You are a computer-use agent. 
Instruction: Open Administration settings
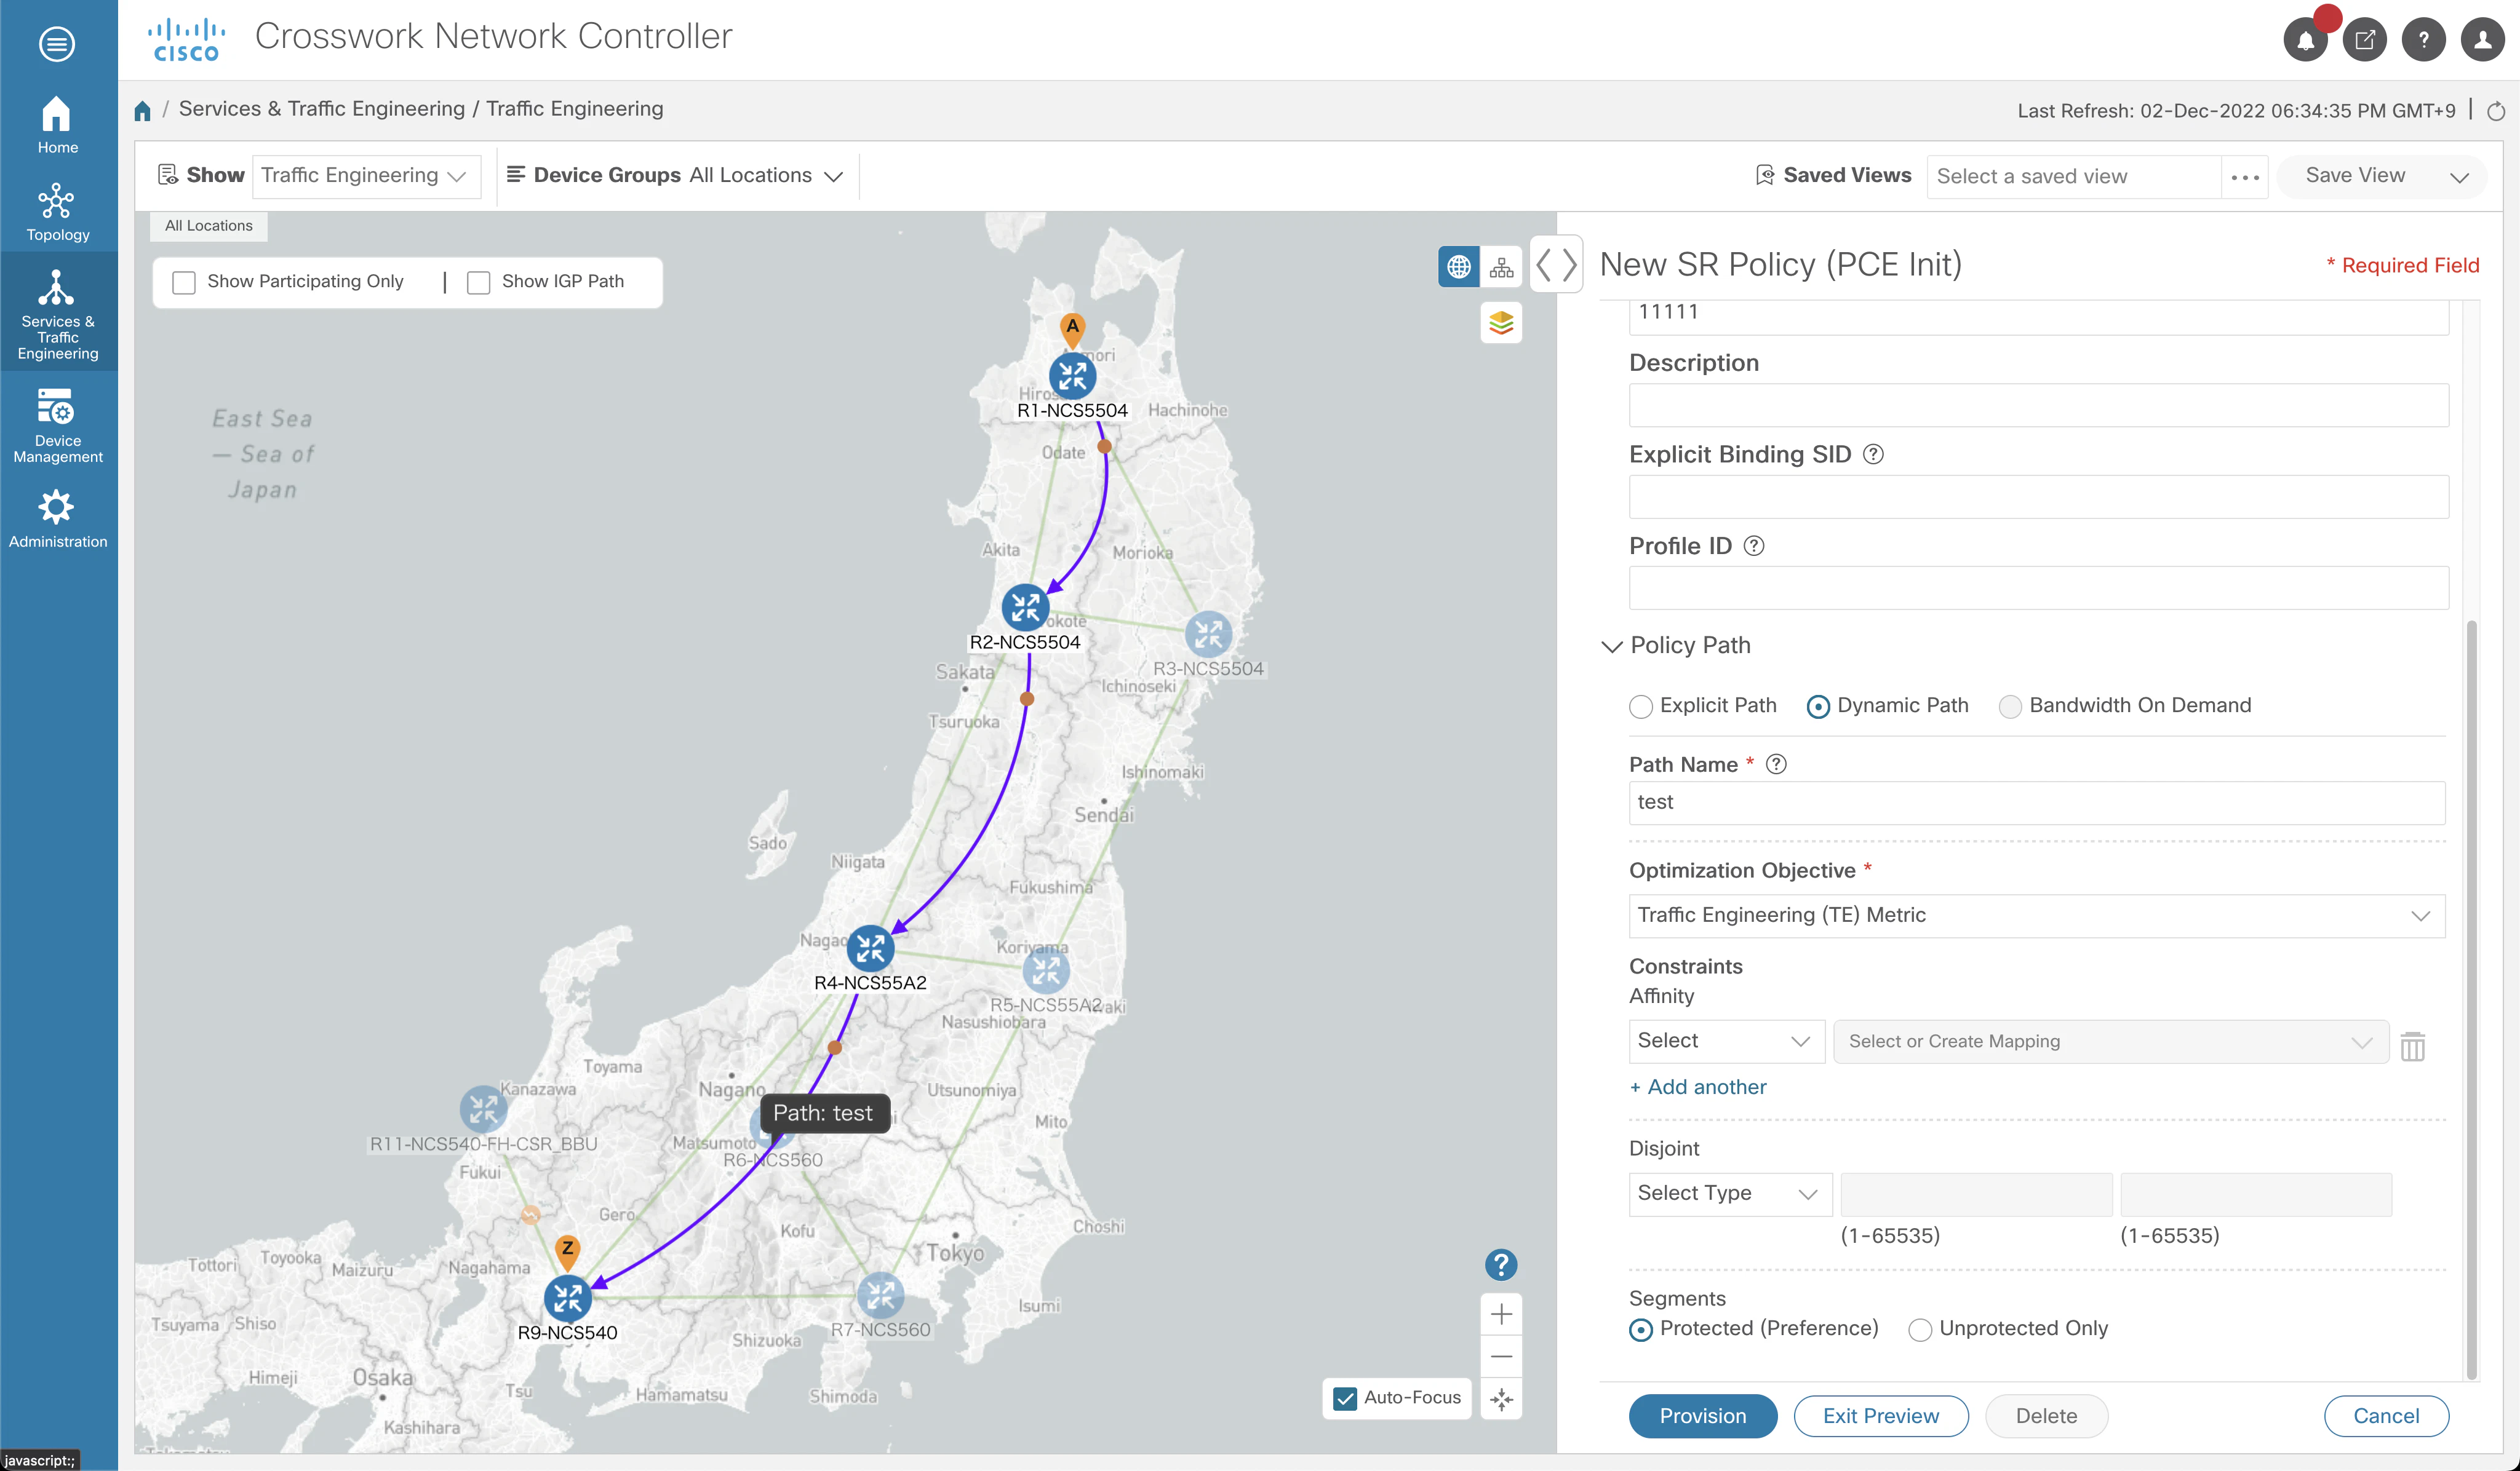[x=57, y=520]
